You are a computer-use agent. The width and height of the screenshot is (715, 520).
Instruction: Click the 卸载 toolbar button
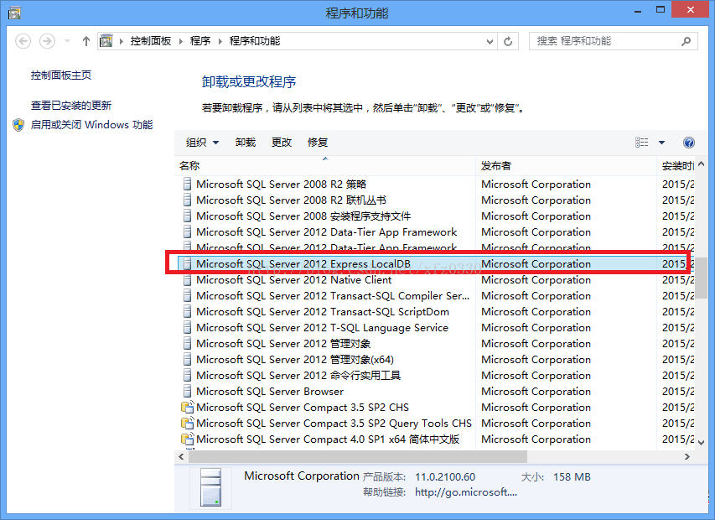tap(246, 143)
